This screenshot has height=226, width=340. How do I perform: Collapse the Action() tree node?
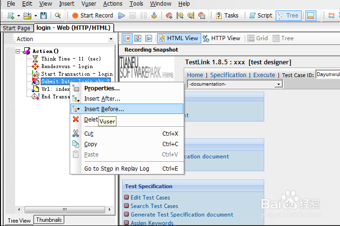point(18,52)
